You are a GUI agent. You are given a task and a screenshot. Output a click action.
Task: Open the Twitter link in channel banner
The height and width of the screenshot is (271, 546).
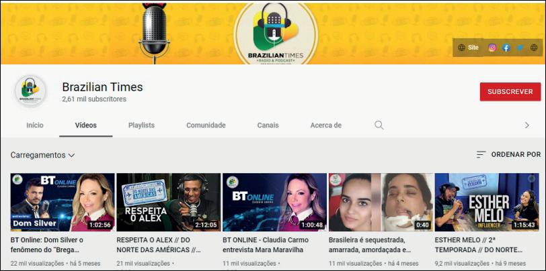click(x=520, y=48)
